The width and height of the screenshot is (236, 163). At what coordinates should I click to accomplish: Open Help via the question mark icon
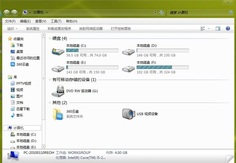pyautogui.click(x=228, y=29)
